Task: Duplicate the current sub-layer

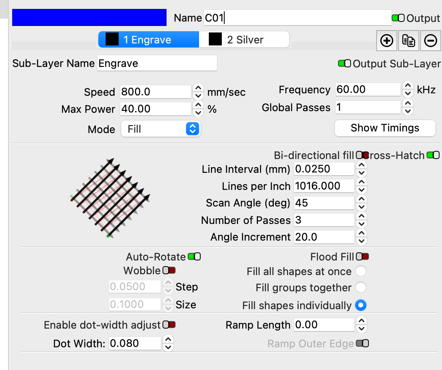Action: [x=408, y=41]
